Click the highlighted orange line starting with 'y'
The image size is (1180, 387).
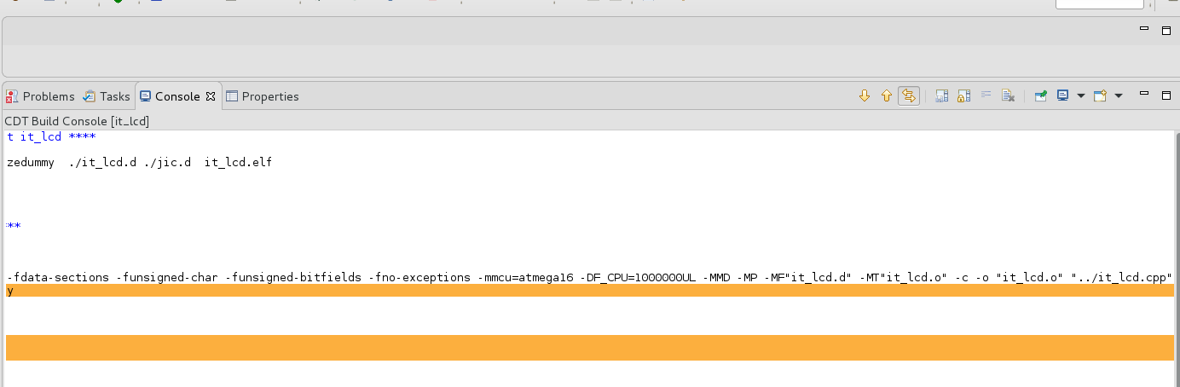pyautogui.click(x=589, y=291)
